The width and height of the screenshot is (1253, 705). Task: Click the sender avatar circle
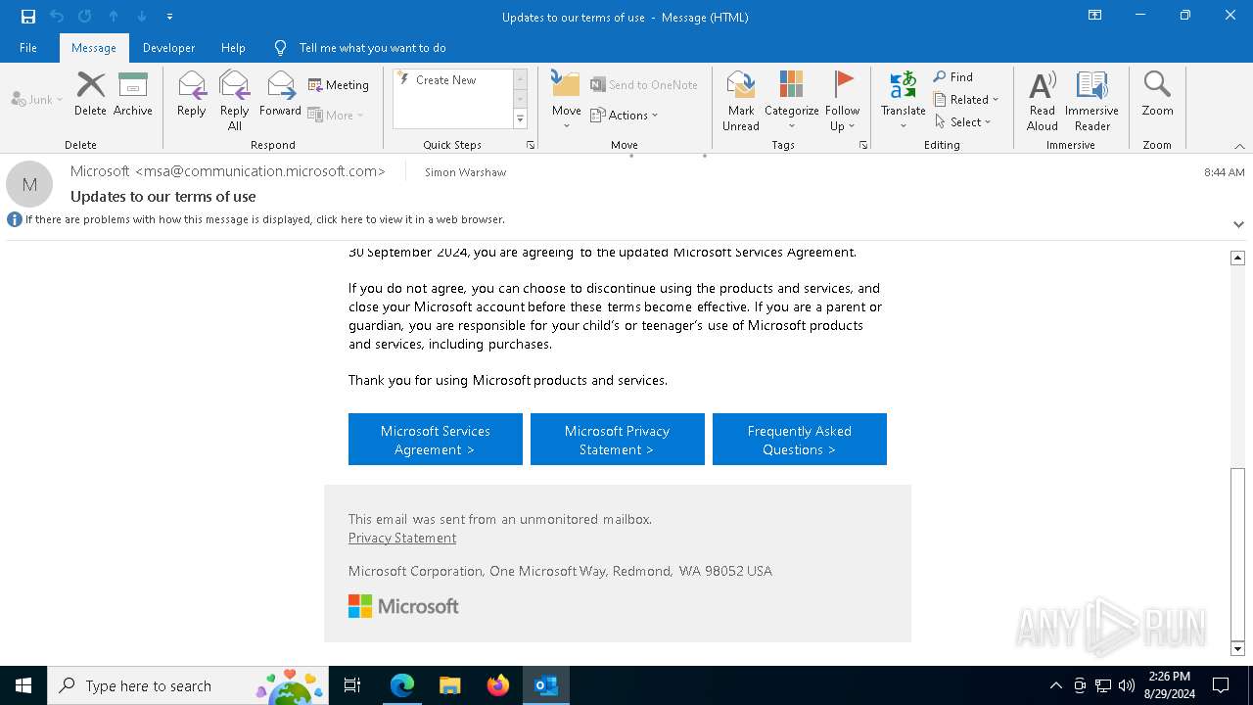tap(29, 184)
